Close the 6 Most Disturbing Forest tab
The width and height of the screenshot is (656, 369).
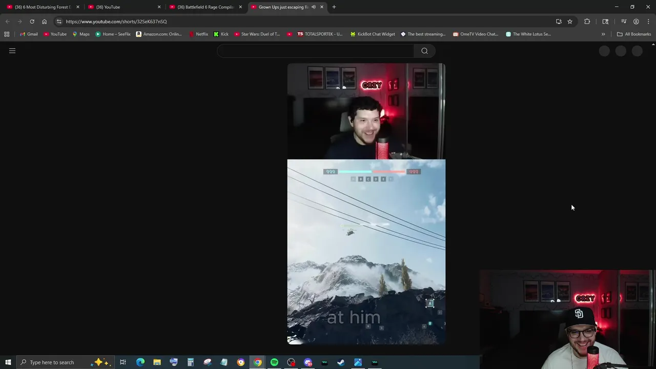[x=78, y=7]
